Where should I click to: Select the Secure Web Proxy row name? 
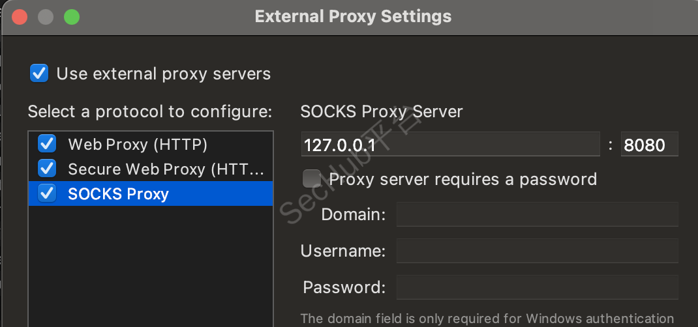pos(166,169)
